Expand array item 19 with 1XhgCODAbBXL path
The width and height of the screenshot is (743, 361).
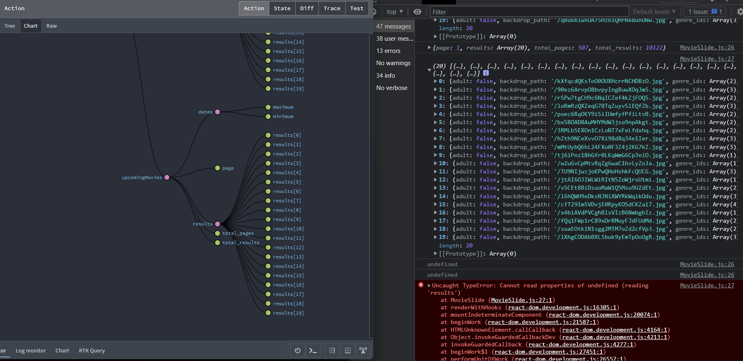[436, 237]
